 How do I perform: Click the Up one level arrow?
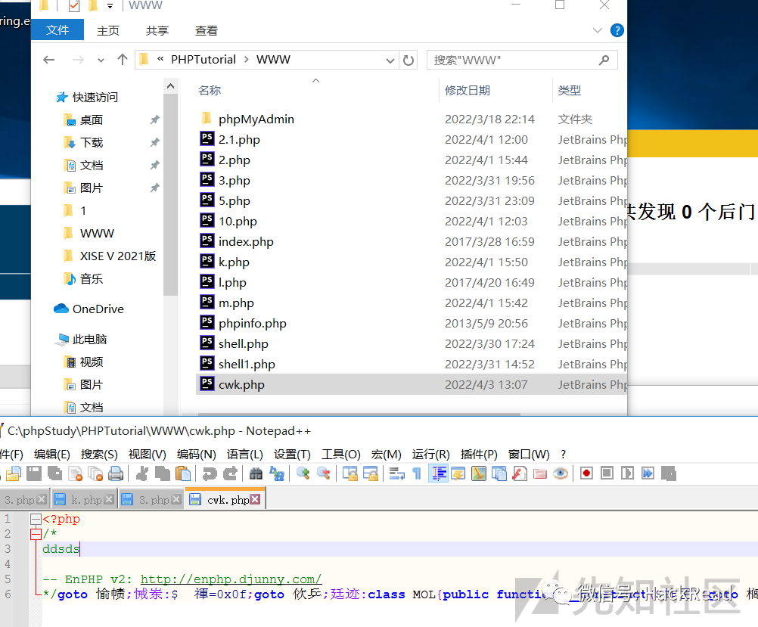point(123,60)
